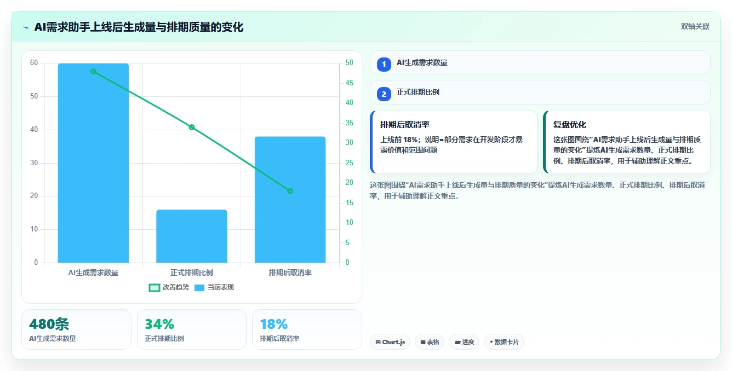Click the trend line point above AI生成需求数量
Image resolution: width=732 pixels, height=371 pixels.
(x=93, y=71)
